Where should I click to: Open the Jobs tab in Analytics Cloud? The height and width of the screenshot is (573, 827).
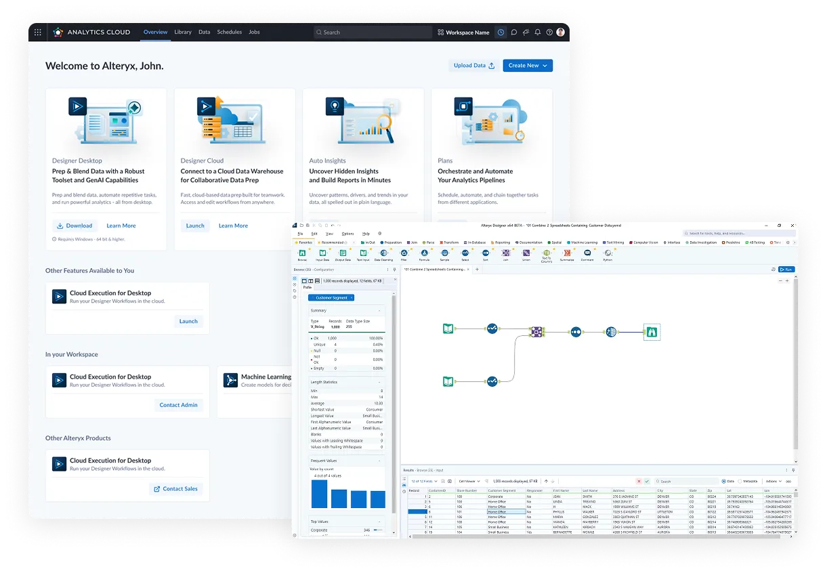coord(254,32)
